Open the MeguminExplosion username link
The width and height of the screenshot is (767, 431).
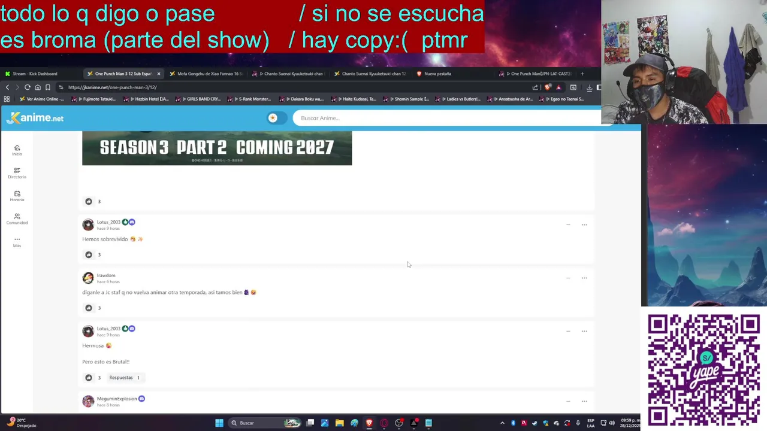(117, 399)
